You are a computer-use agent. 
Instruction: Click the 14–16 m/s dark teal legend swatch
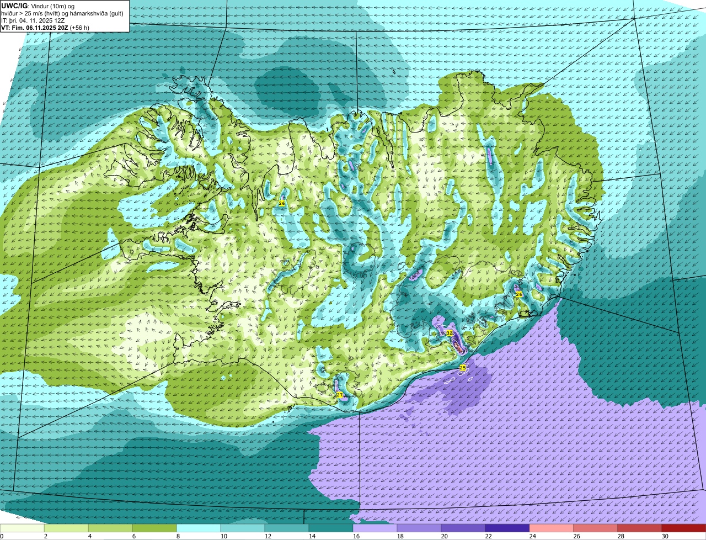point(331,528)
